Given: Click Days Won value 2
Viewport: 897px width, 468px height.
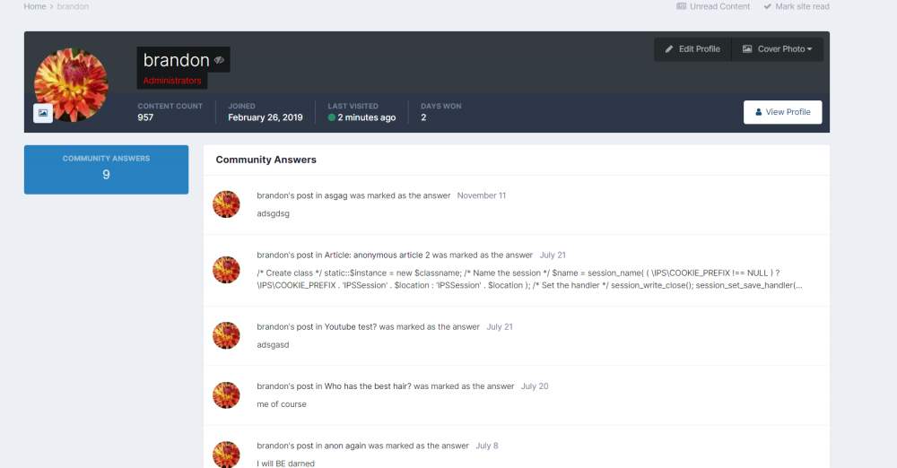Looking at the screenshot, I should [423, 117].
